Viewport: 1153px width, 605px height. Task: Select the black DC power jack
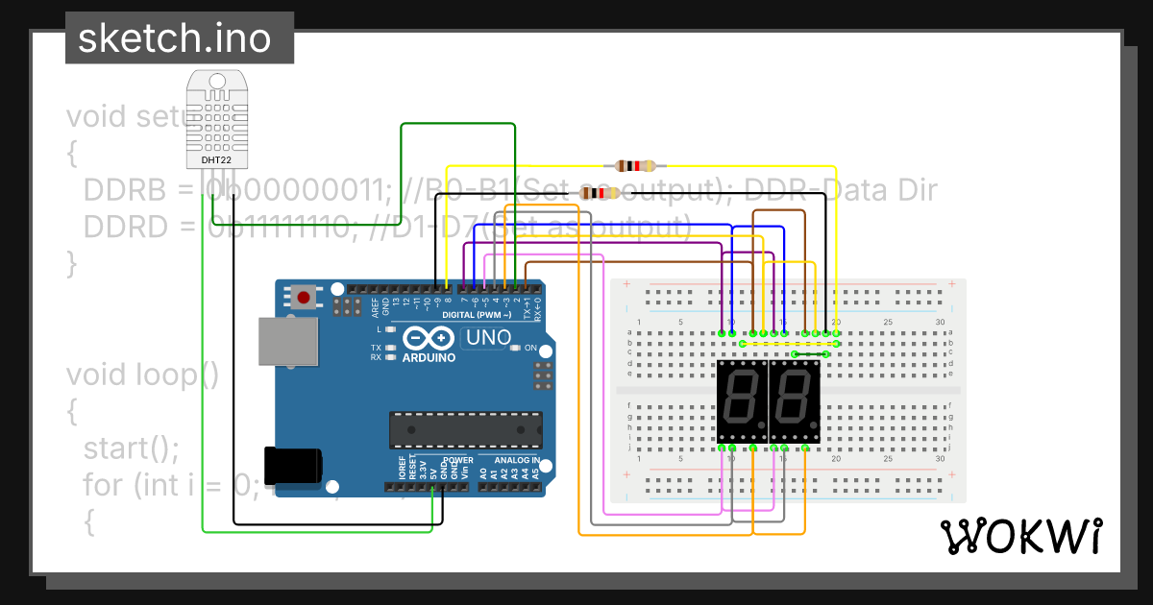point(295,465)
